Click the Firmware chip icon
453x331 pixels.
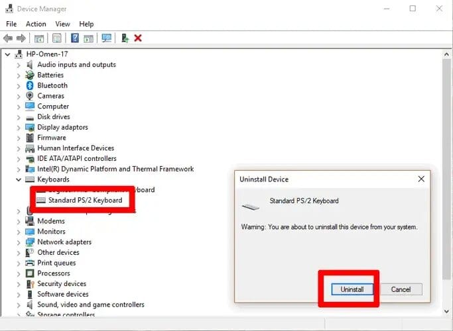coord(30,138)
